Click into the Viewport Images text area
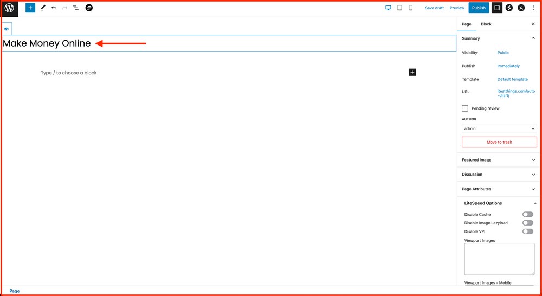This screenshot has width=542, height=296. (x=499, y=259)
